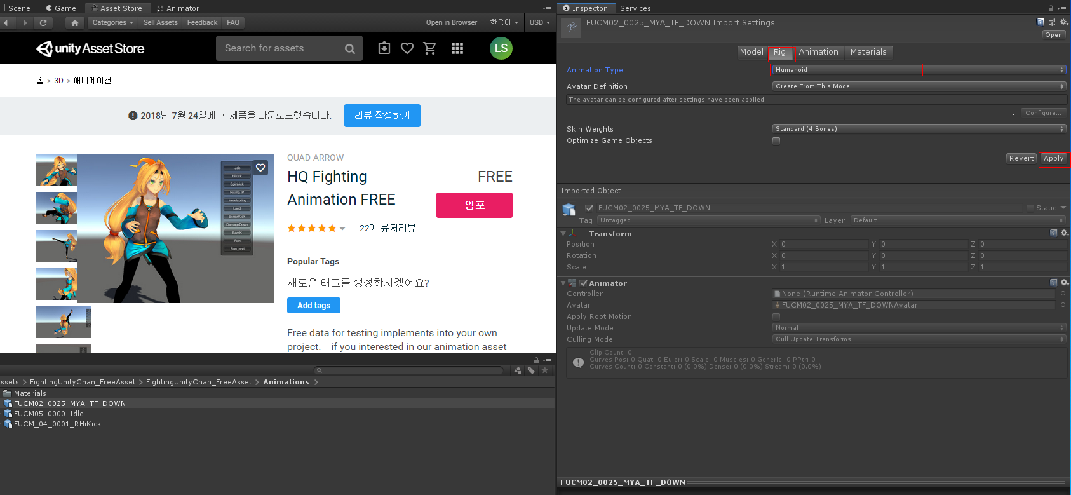Filter project search by label
This screenshot has height=495, width=1071.
pos(531,370)
